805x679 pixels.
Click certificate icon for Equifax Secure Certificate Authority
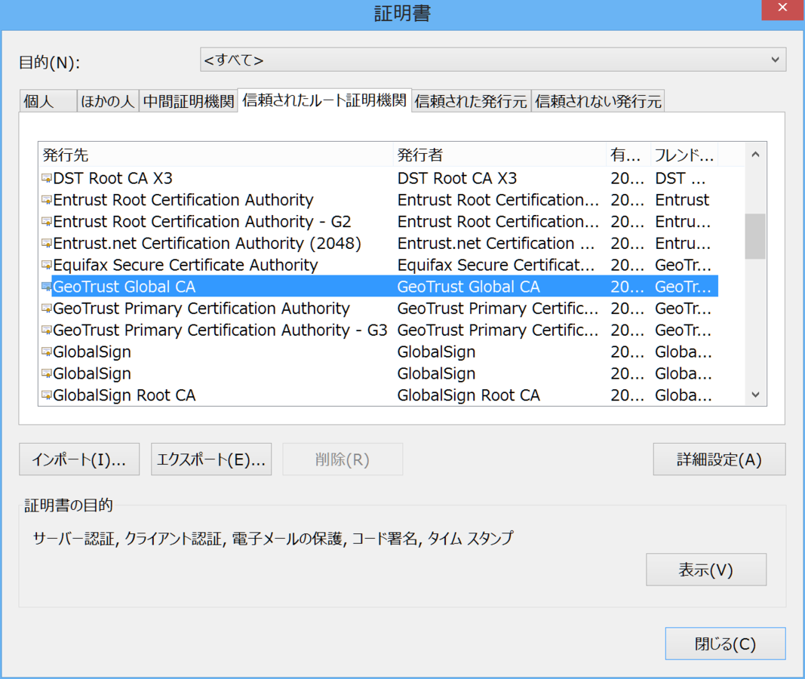[46, 265]
